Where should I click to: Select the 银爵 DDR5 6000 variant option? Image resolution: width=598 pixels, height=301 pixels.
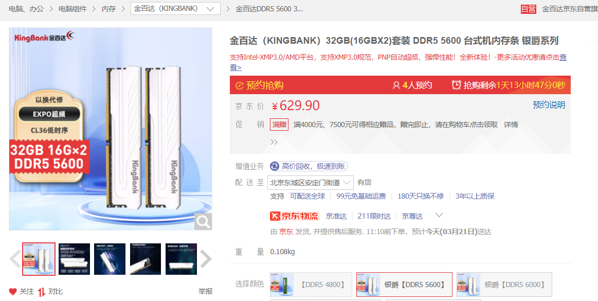click(504, 285)
